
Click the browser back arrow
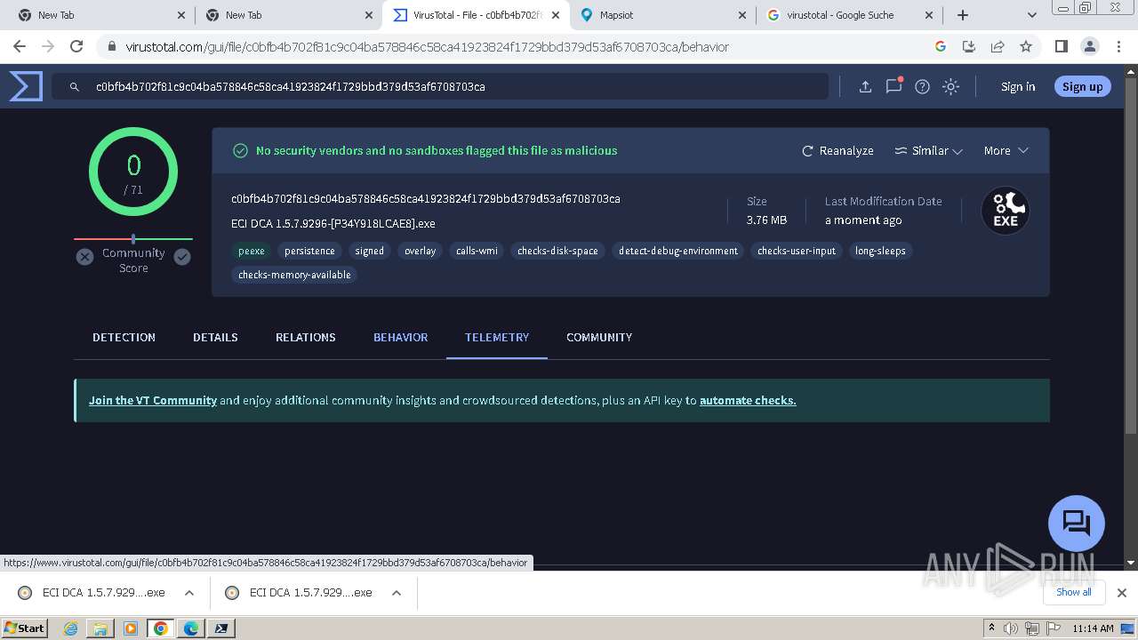(x=20, y=46)
